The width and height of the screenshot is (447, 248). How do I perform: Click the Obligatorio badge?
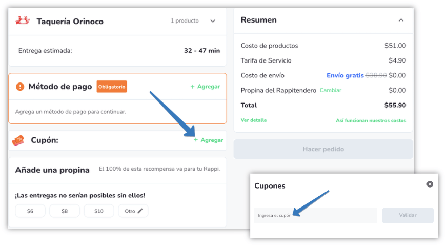[x=112, y=87]
